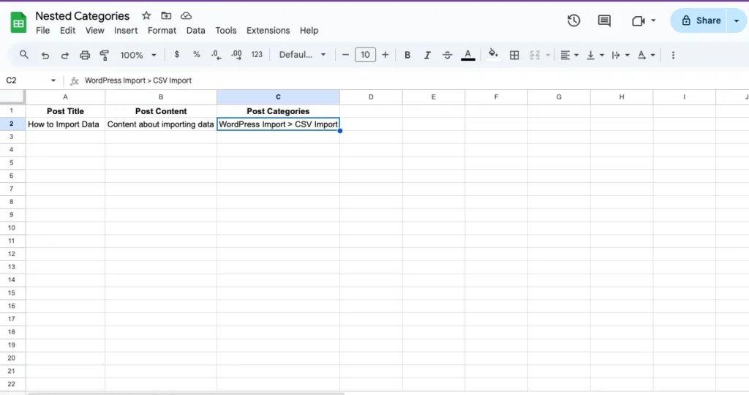
Task: Click the print icon
Action: pos(85,55)
